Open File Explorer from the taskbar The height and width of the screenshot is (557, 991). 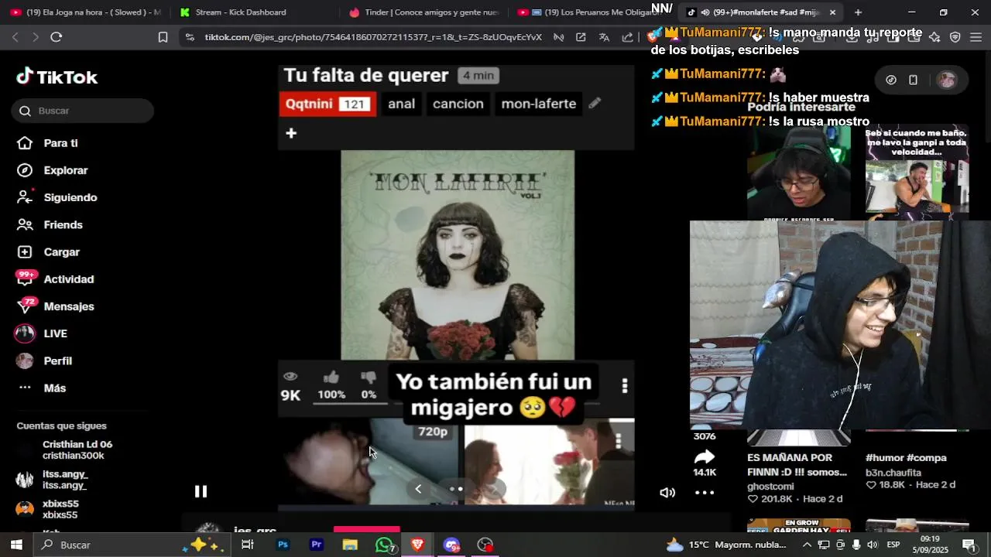click(x=350, y=545)
